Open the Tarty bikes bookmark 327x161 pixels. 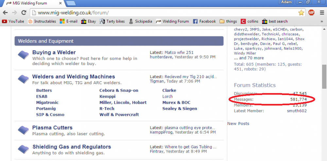pyautogui.click(x=112, y=21)
